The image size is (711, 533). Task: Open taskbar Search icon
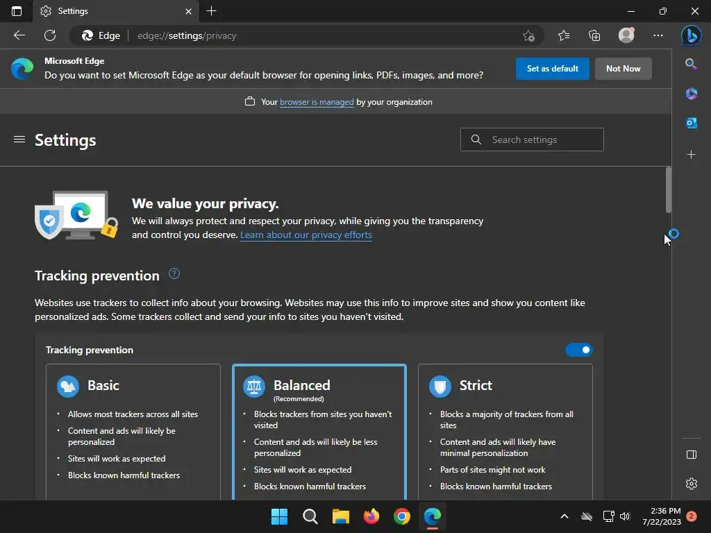(x=310, y=516)
